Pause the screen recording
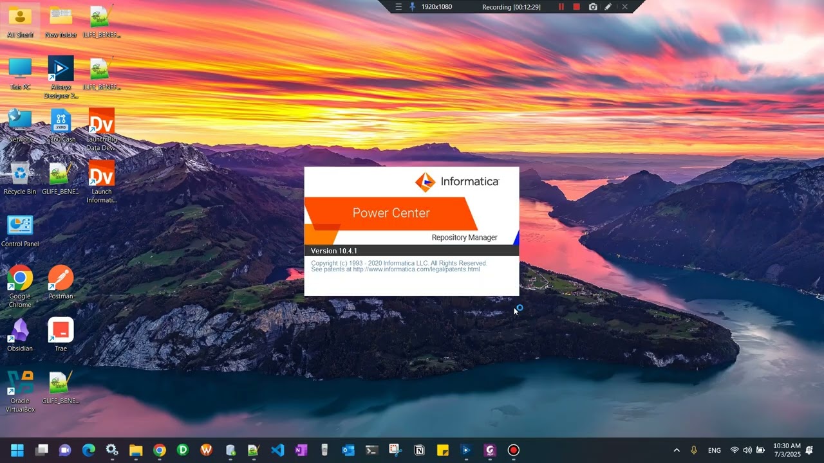 click(561, 7)
